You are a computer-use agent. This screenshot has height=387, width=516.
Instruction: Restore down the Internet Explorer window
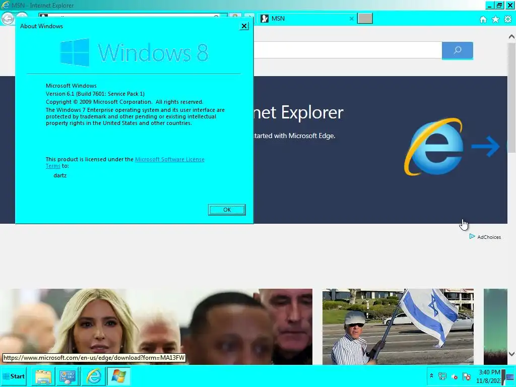(x=499, y=5)
